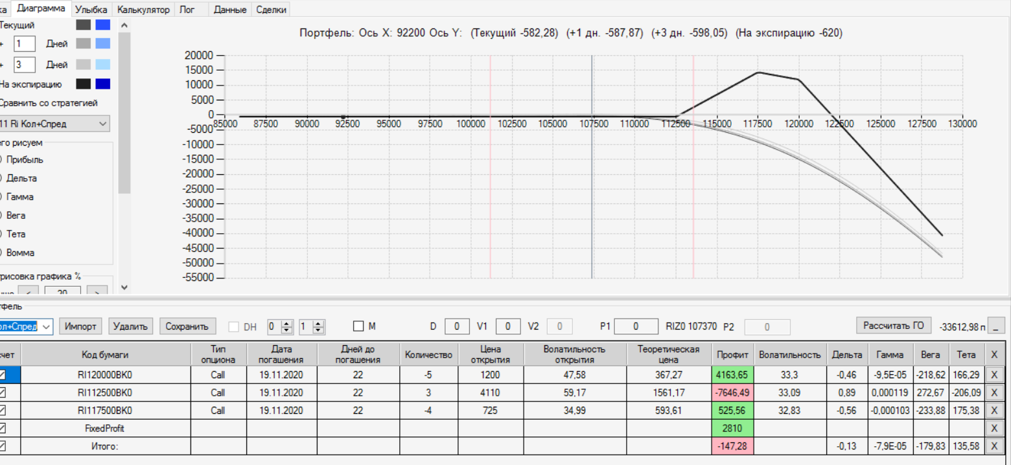
Task: Click the left panel scrollbar up arrow
Action: 124,25
